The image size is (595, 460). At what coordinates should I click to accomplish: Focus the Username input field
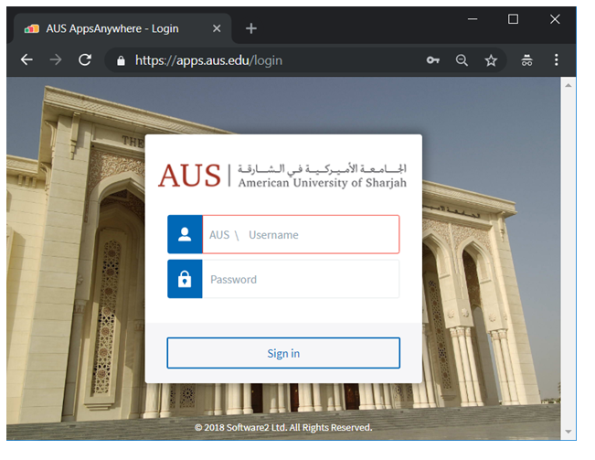[301, 234]
